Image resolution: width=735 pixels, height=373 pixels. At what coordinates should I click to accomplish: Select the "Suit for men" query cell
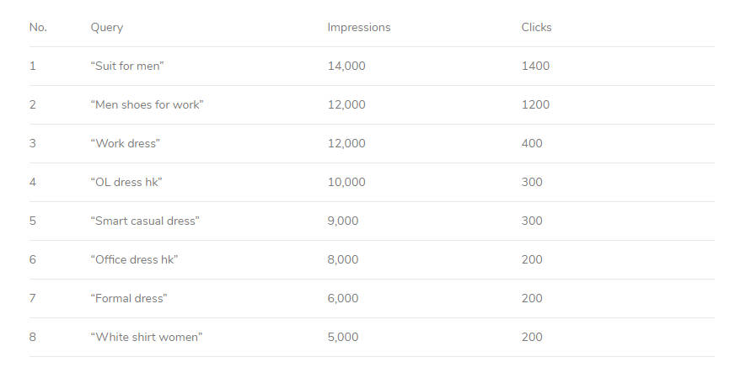pyautogui.click(x=127, y=66)
